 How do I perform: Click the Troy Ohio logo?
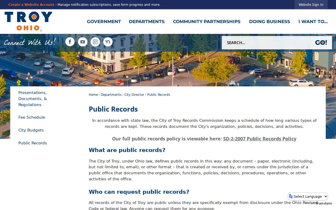(x=28, y=22)
